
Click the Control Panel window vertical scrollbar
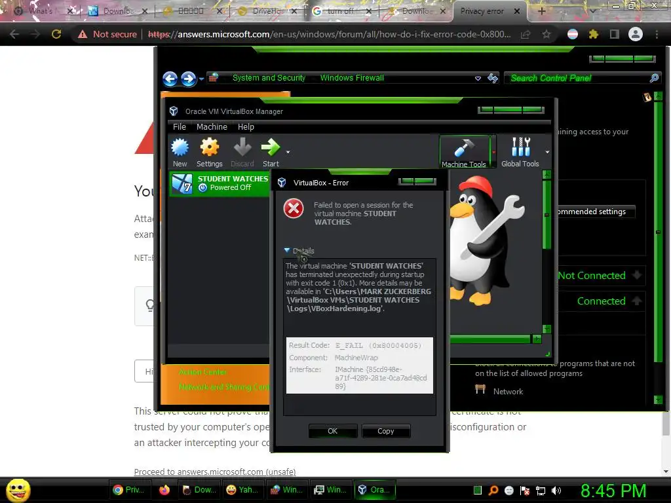tap(658, 248)
